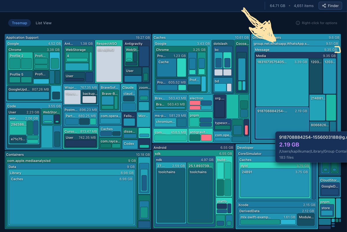Click the zoom... block
The height and width of the screenshot is (232, 347).
(x=144, y=87)
